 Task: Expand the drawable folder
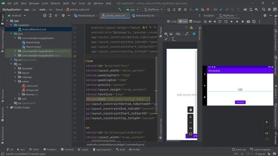[15, 68]
